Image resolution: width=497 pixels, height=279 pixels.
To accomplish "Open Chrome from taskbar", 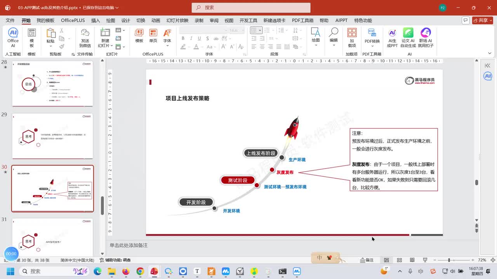I will 140,271.
